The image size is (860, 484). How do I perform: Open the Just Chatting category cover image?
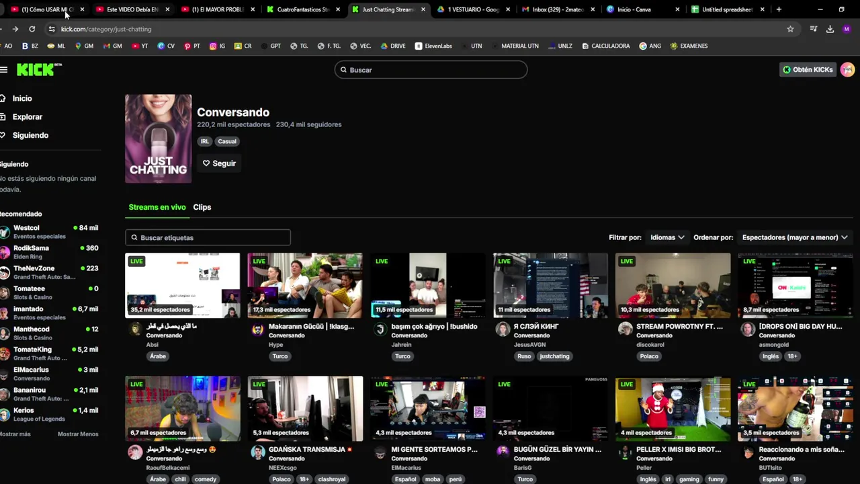pyautogui.click(x=158, y=138)
